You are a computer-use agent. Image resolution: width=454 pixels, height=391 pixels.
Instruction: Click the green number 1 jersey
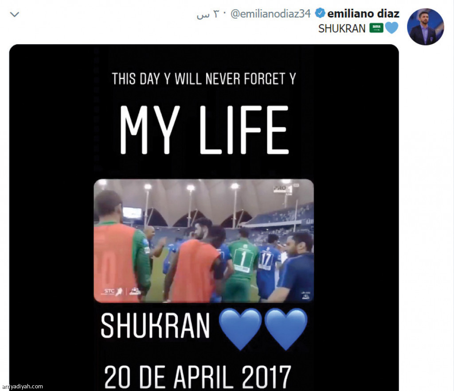tap(243, 258)
